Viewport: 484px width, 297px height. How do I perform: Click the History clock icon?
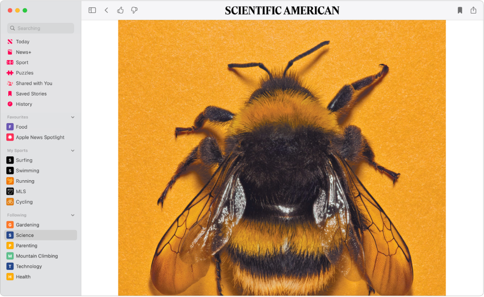click(x=10, y=104)
